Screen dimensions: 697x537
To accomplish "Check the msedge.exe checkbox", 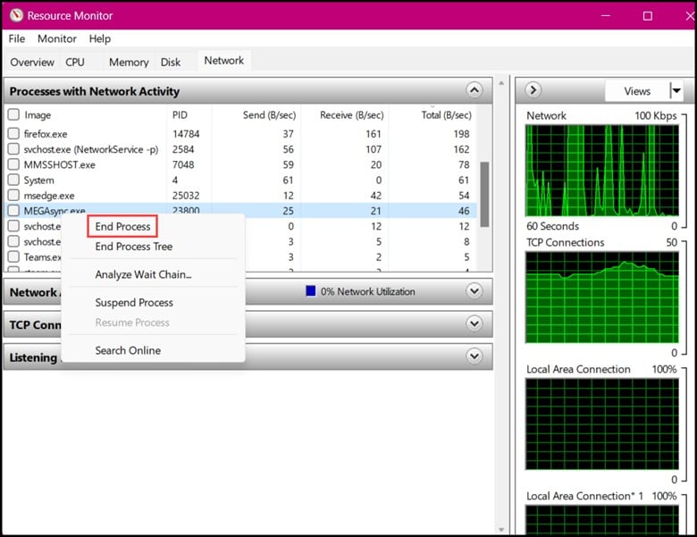I will coord(13,195).
